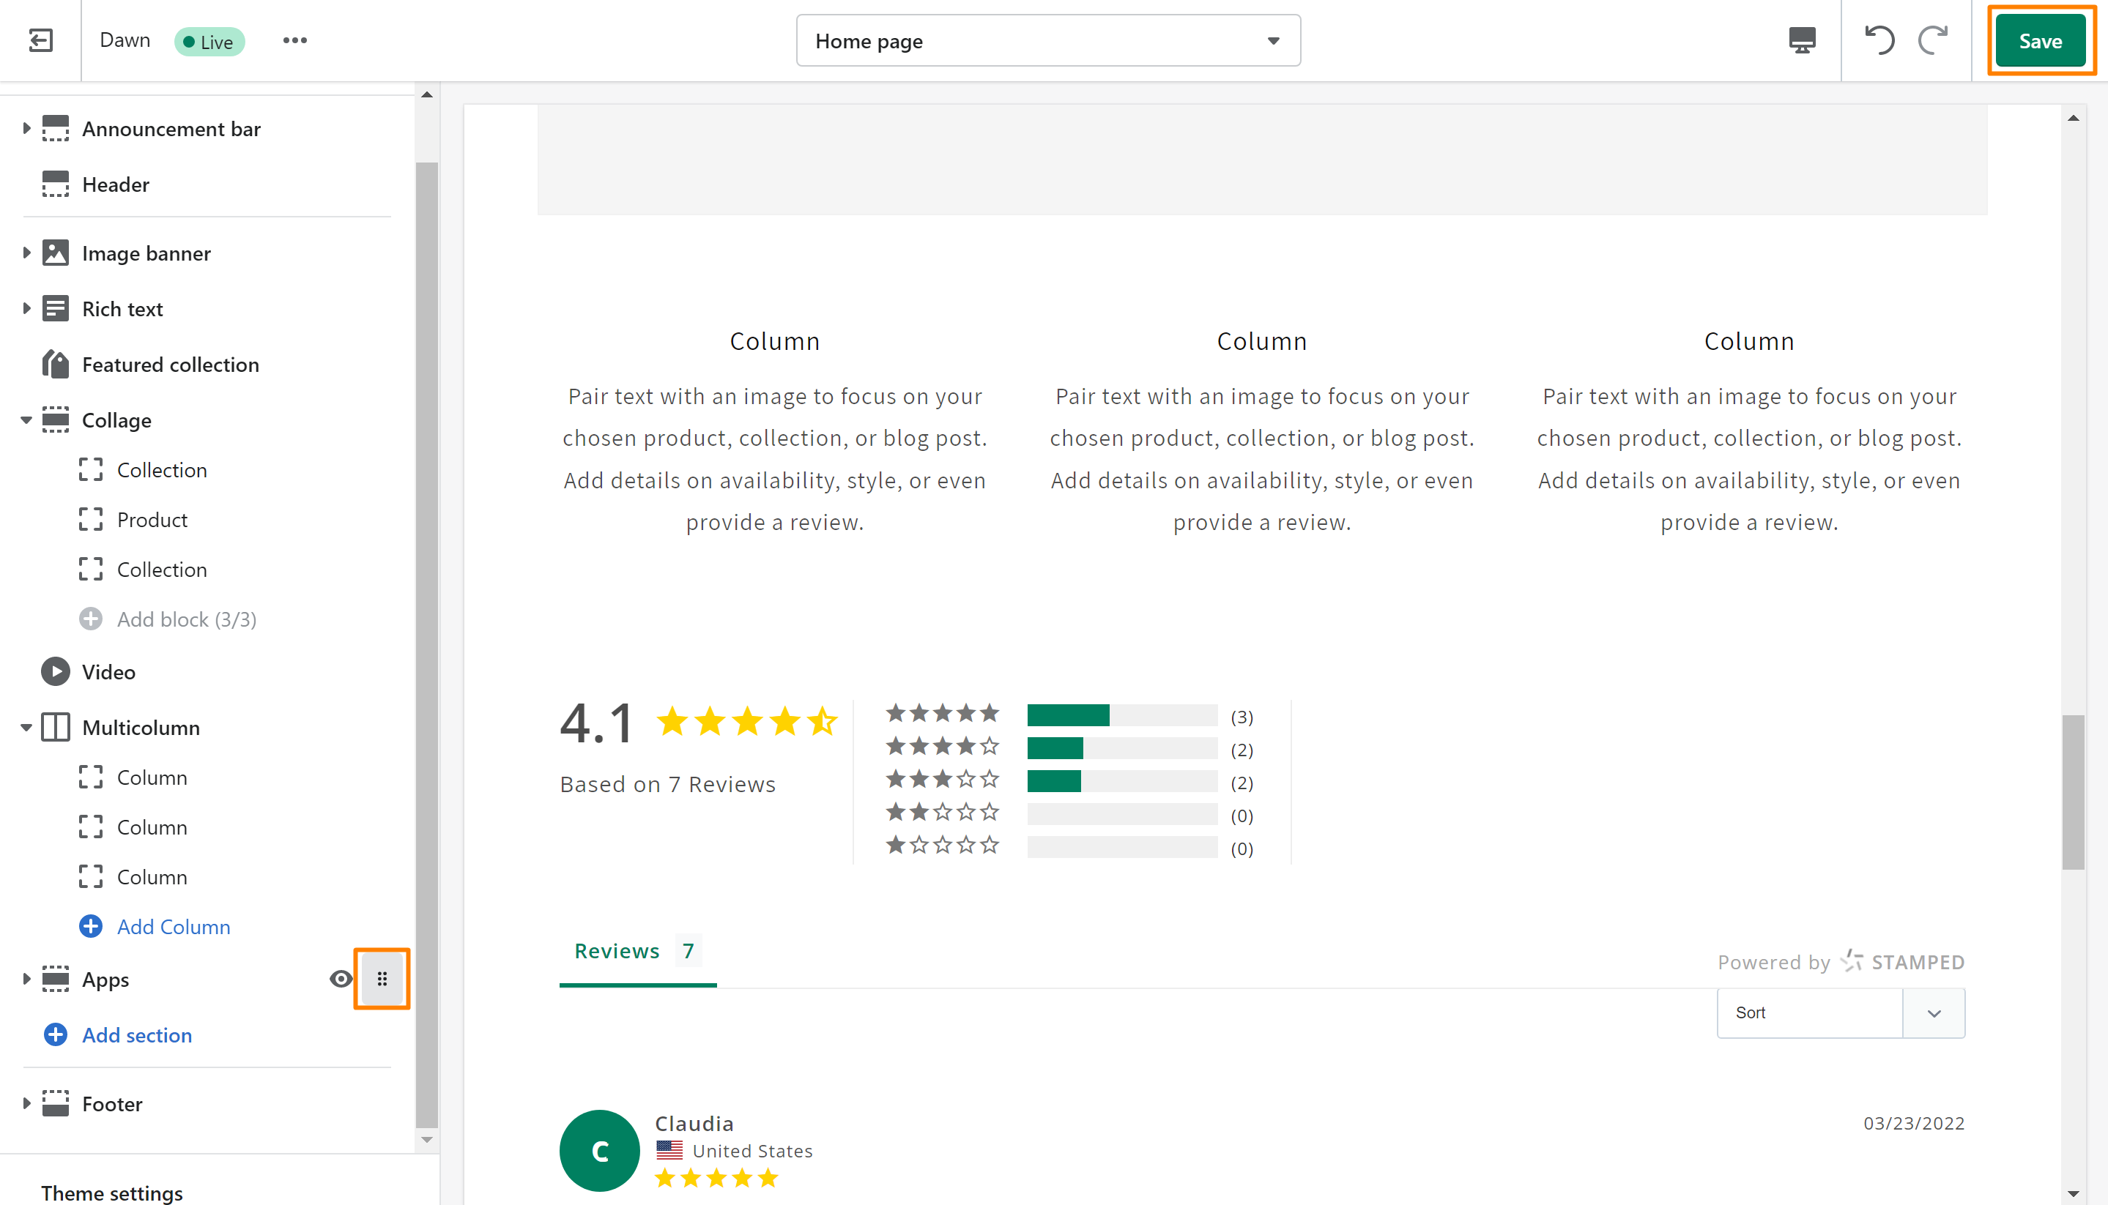Select the Product block under Collage
This screenshot has height=1205, width=2108.
point(152,520)
